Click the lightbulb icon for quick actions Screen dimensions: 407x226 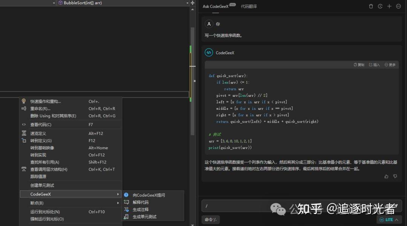pyautogui.click(x=24, y=101)
